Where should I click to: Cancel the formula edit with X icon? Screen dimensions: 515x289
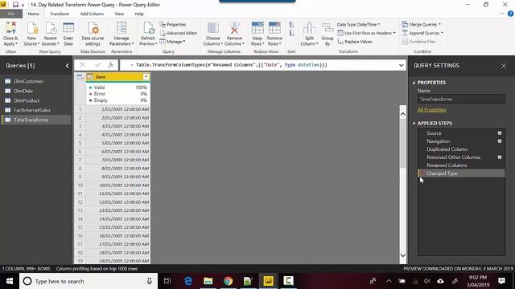[x=82, y=65]
